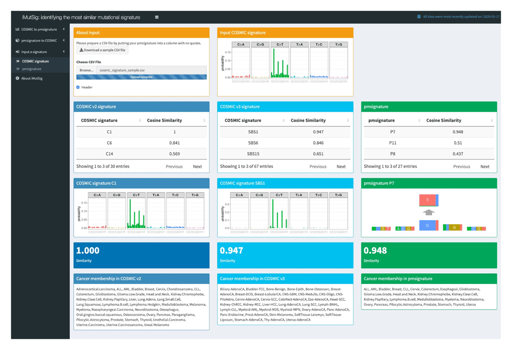Expand the pmsignature to COSMIC menu arrow
This screenshot has height=350, width=512.
63,40
